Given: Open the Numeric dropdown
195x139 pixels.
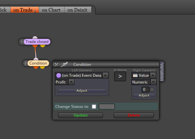Looking at the screenshot, I should pyautogui.click(x=153, y=82).
